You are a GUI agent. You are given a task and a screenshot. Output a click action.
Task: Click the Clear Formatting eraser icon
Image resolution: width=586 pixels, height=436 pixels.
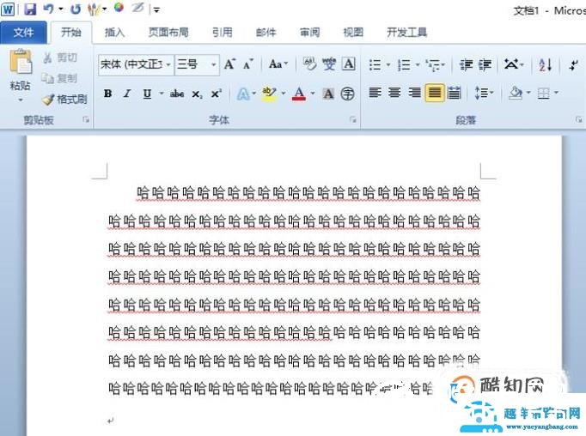pos(309,64)
